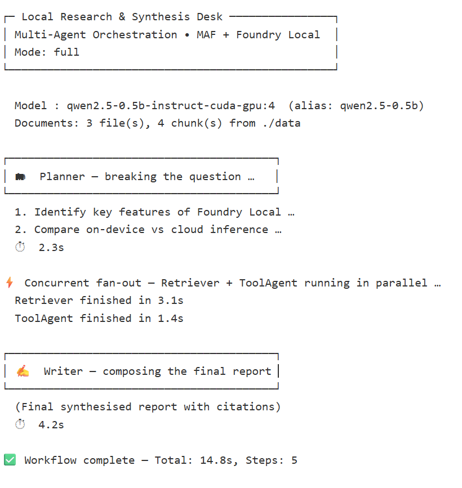Image resolution: width=462 pixels, height=488 pixels.
Task: Click the stopwatch icon beside 2.3s
Action: pos(20,247)
